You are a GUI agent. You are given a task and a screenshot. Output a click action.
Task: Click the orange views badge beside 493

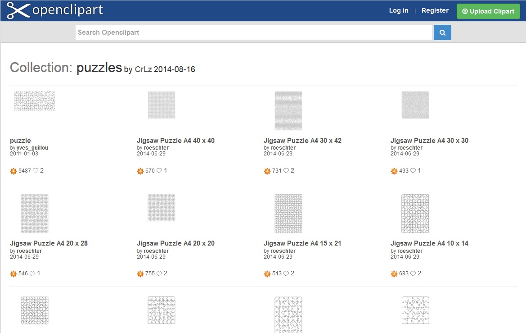tap(394, 171)
